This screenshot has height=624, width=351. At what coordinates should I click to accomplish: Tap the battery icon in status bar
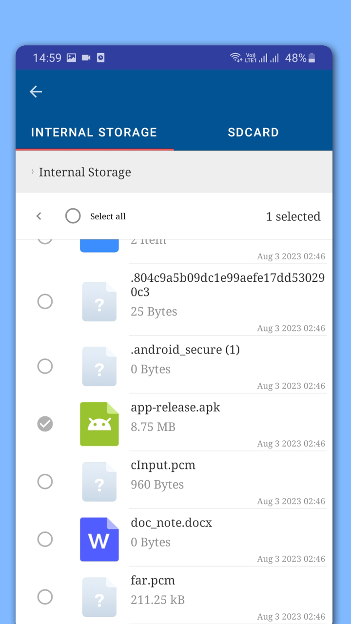(x=312, y=58)
